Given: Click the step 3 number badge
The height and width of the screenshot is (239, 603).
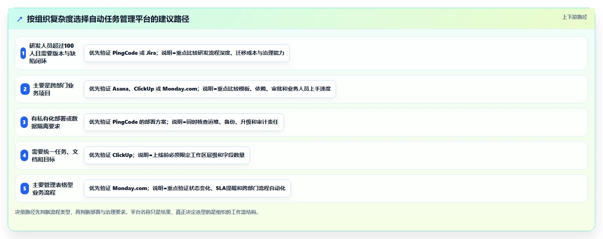Looking at the screenshot, I should point(24,122).
